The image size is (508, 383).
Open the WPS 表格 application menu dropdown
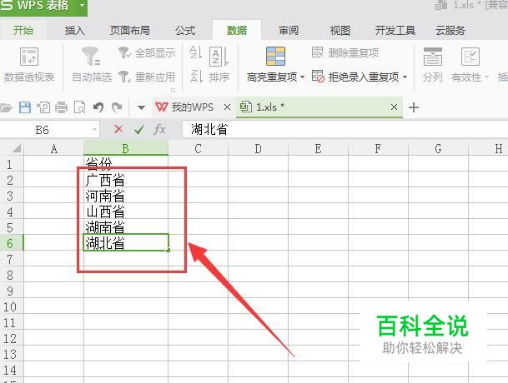click(82, 6)
